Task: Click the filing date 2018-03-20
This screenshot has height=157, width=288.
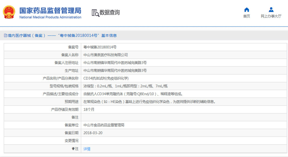Action: click(93, 133)
